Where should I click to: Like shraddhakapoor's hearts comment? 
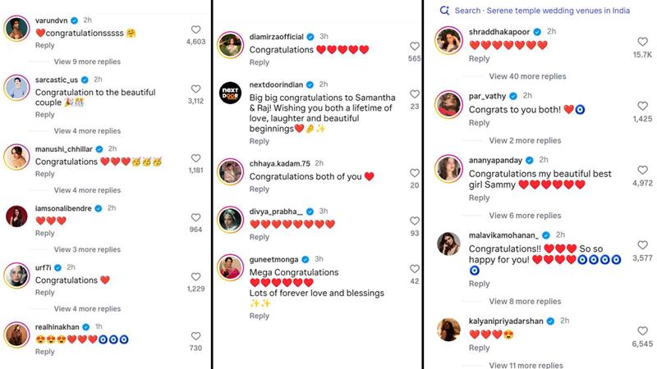[642, 42]
